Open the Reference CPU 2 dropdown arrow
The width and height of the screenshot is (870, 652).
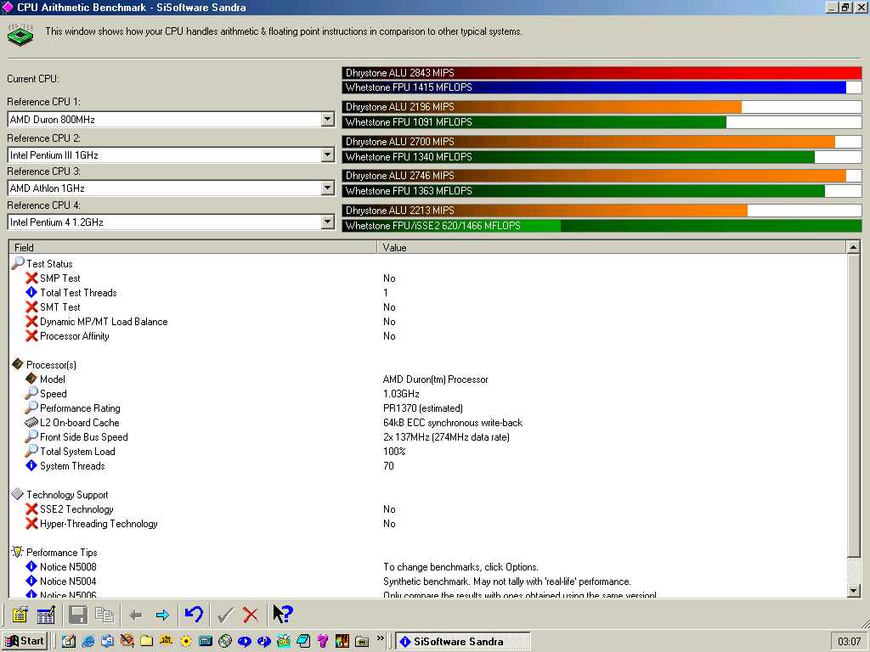[x=327, y=155]
